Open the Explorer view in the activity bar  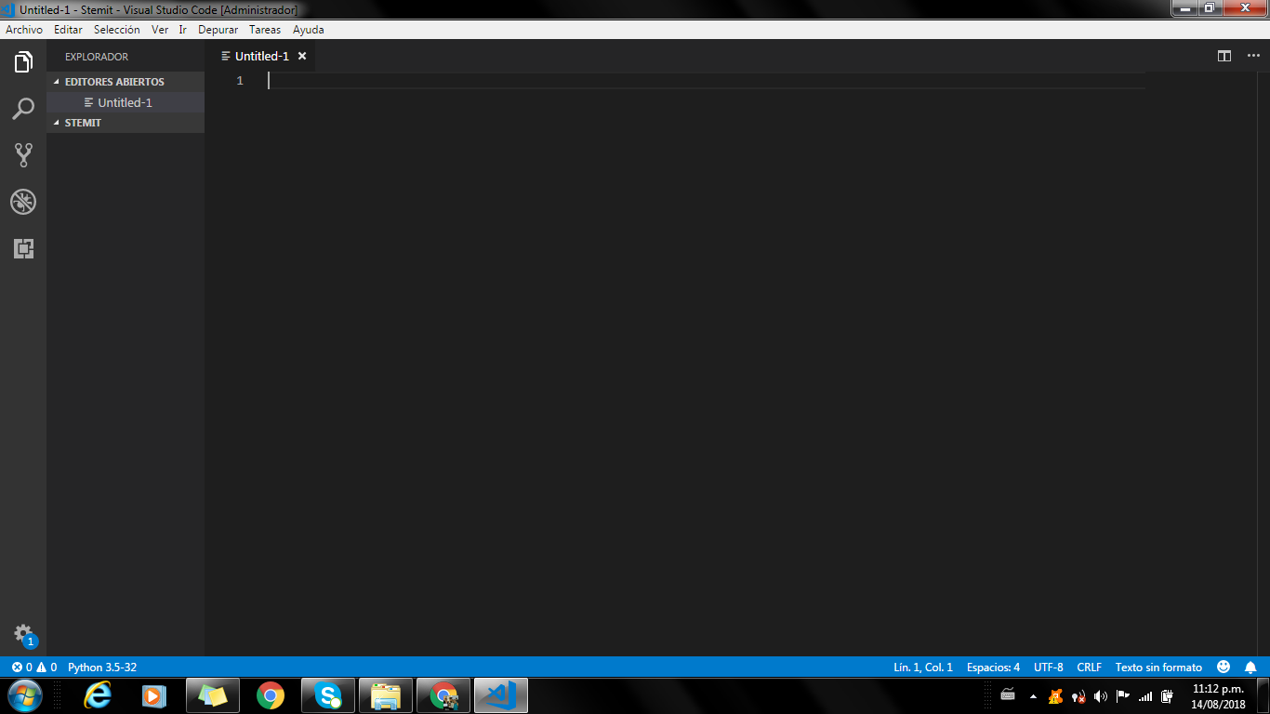[x=23, y=62]
